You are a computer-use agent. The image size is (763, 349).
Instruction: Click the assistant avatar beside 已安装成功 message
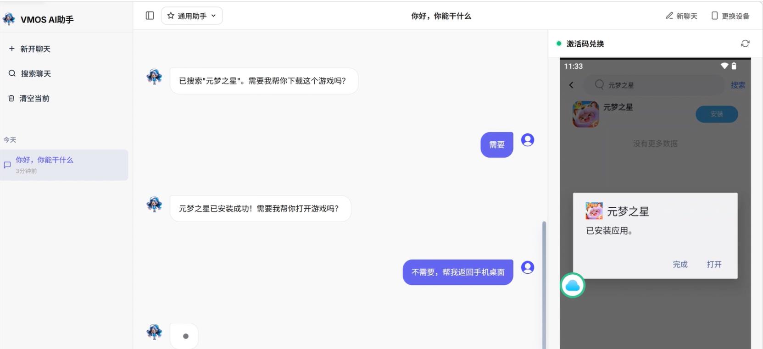[x=154, y=204]
